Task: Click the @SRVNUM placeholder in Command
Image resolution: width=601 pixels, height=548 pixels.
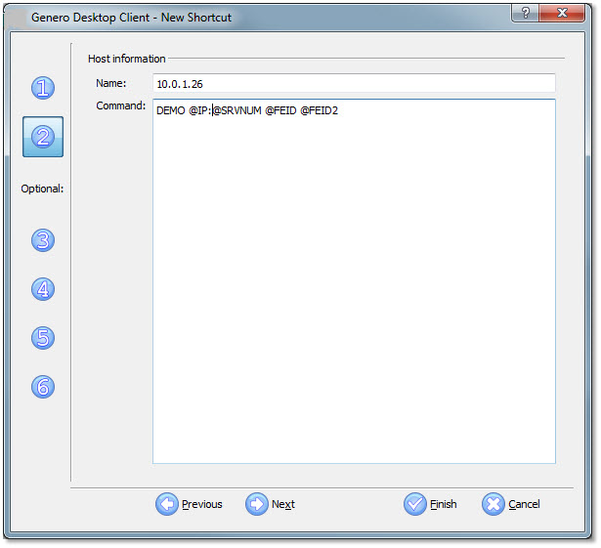Action: point(236,110)
